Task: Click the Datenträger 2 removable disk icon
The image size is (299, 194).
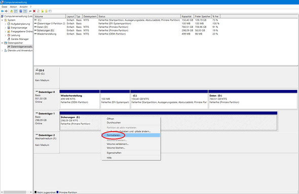Action: pyautogui.click(x=37, y=135)
